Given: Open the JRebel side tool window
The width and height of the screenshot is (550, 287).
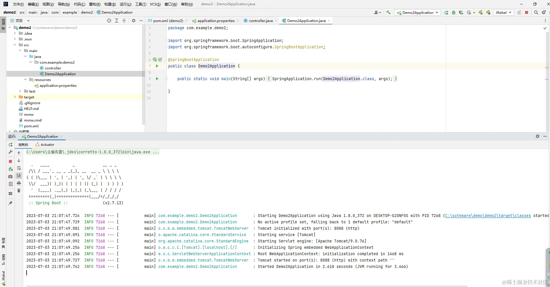Looking at the screenshot, I should [3, 278].
